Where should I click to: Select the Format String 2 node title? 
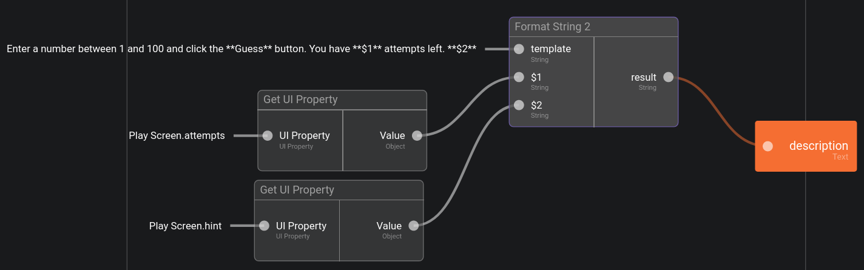coord(552,27)
